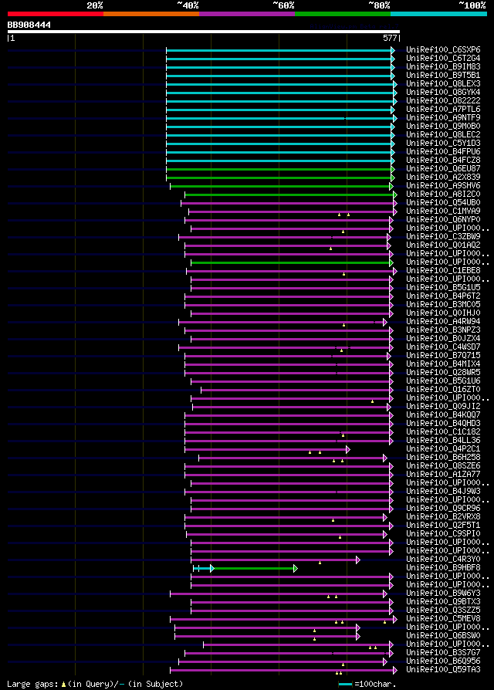This screenshot has width=494, height=690.
Task: Open hit UniRef100_C6SXP6
Action: tap(443, 49)
